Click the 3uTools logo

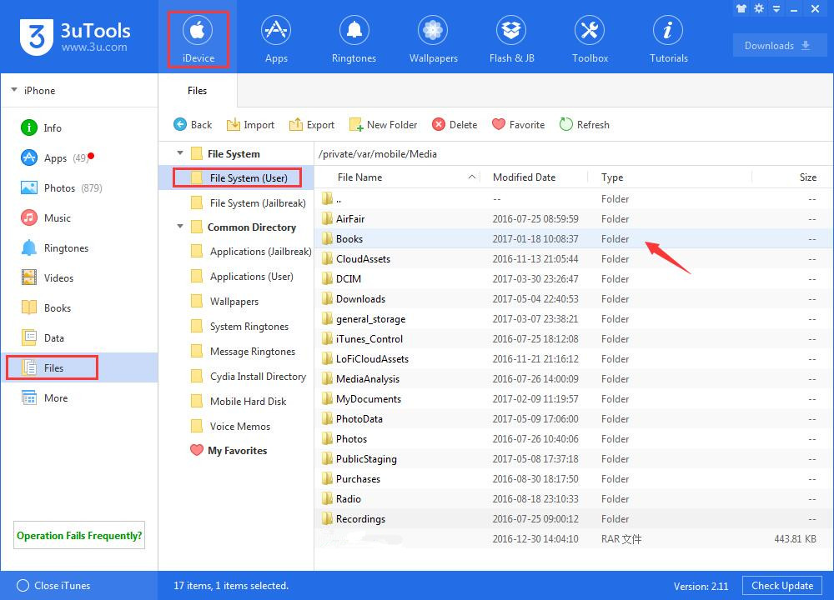coord(75,37)
